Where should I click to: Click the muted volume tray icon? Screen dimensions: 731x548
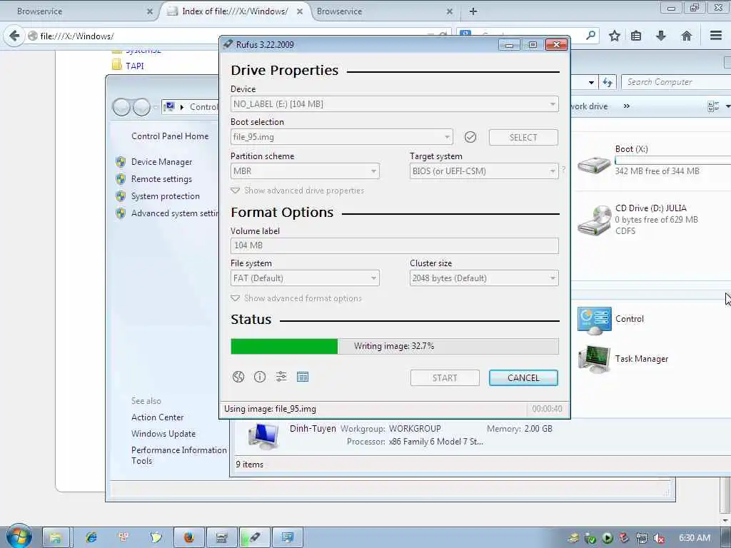click(x=659, y=538)
